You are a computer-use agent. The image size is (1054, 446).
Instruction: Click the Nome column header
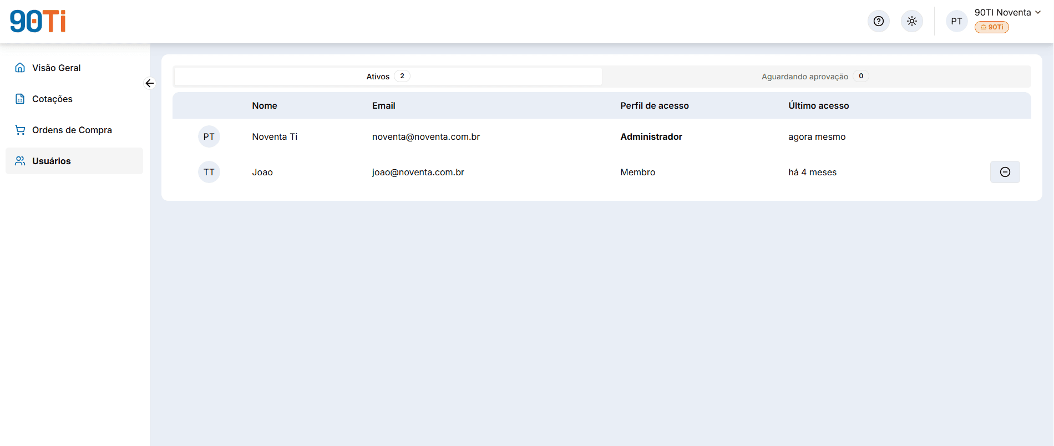[265, 105]
